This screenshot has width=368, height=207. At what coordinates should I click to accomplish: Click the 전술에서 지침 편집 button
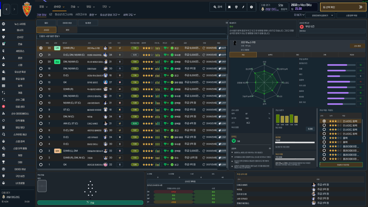click(341, 165)
